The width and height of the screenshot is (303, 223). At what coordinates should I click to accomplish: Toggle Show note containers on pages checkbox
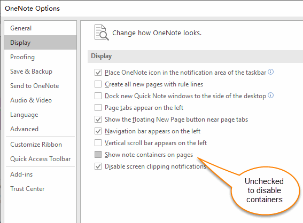point(98,155)
